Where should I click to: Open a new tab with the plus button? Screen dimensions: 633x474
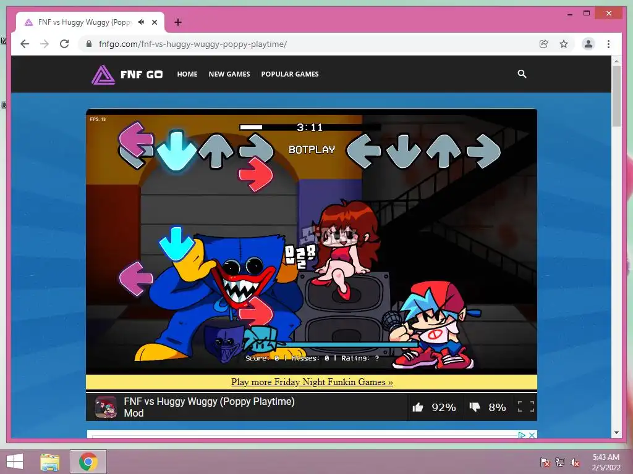point(178,22)
